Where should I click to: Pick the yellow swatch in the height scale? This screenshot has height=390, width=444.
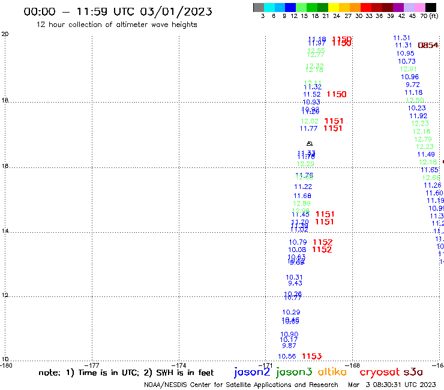(x=334, y=7)
